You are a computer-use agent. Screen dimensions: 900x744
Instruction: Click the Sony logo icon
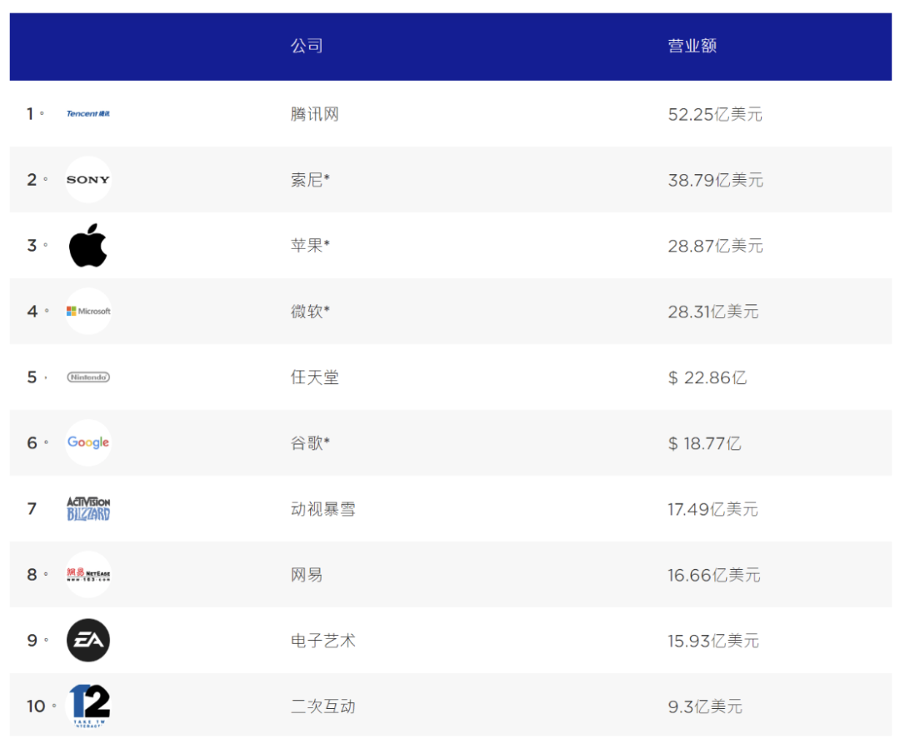88,179
